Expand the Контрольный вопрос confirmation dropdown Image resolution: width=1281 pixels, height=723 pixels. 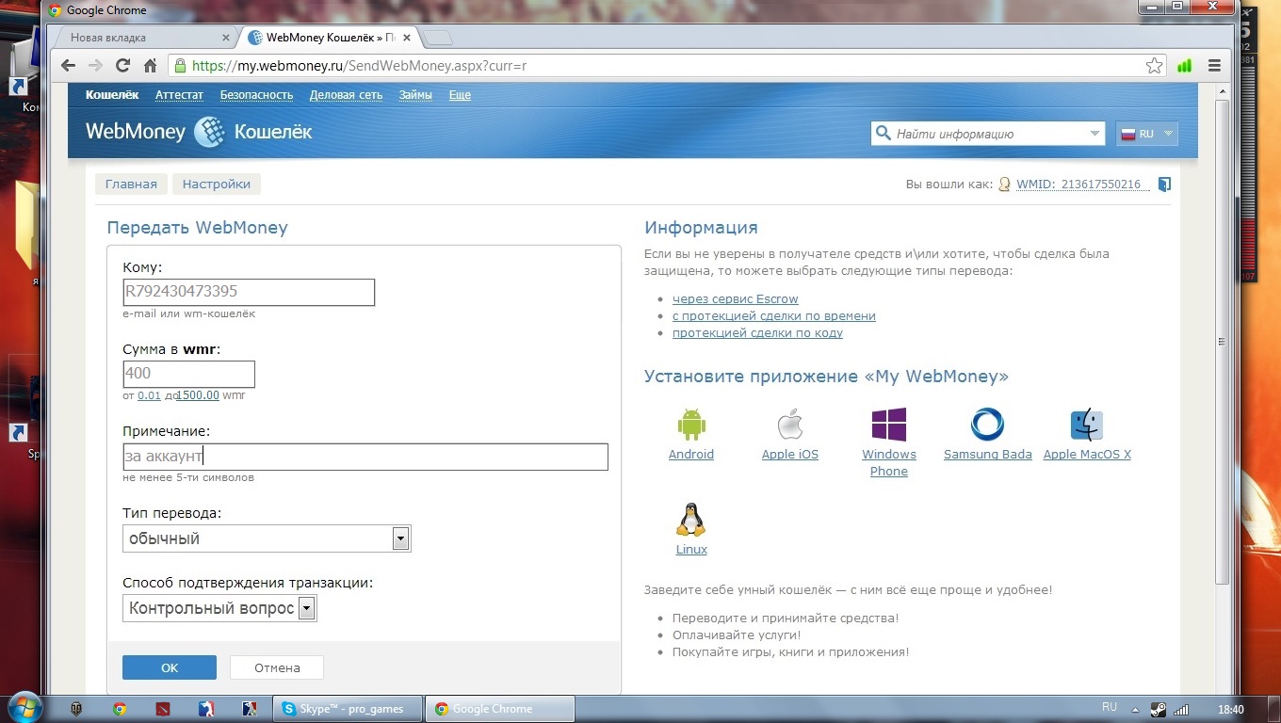coord(306,608)
